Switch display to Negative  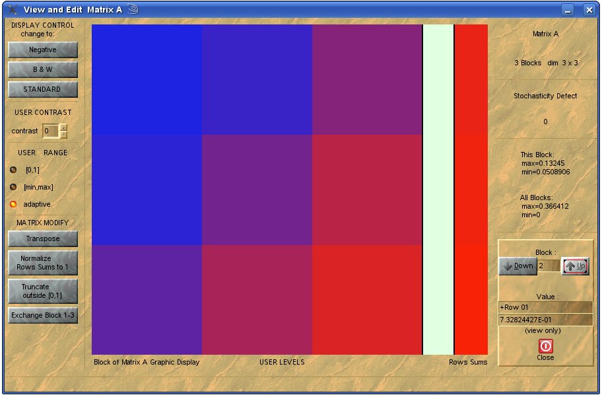[43, 50]
